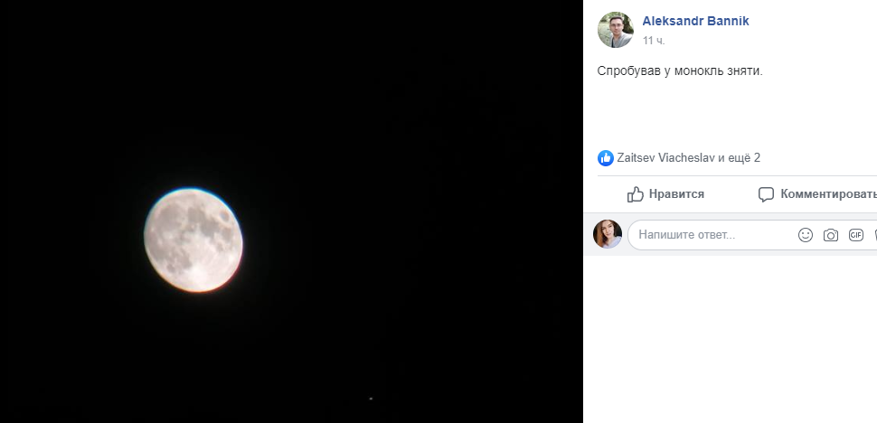Click the speech bubble comment icon
The image size is (877, 423).
click(x=766, y=194)
